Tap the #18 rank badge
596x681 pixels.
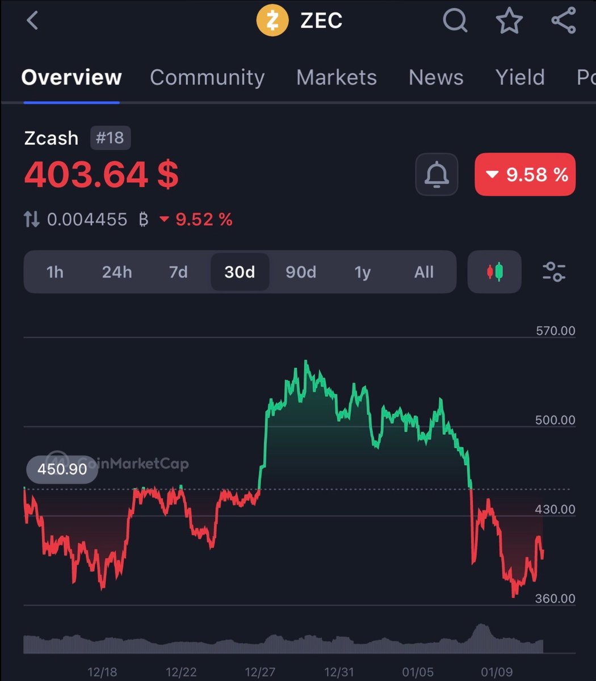tap(111, 138)
